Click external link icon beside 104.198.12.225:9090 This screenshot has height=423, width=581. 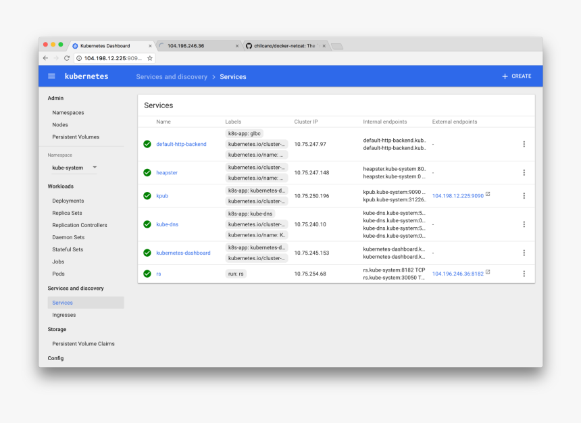click(x=488, y=195)
